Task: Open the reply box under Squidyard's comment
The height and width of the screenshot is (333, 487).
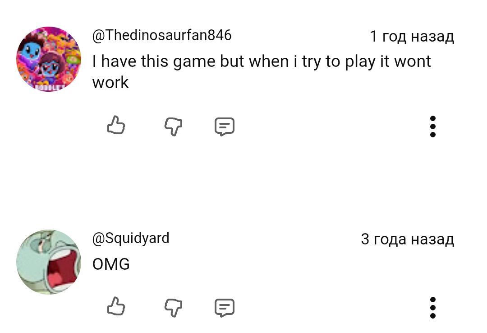Action: click(x=224, y=308)
